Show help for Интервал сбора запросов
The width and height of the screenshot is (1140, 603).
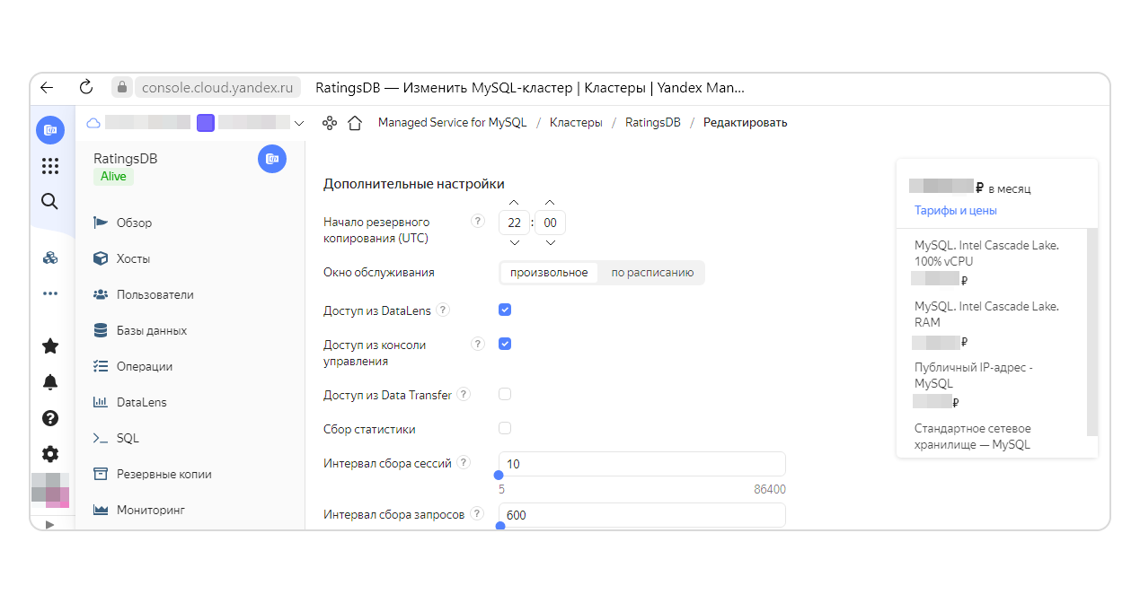click(x=477, y=514)
